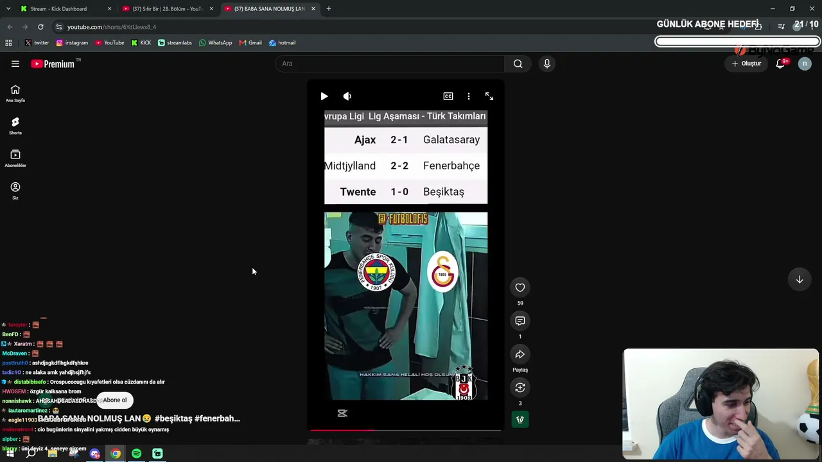This screenshot has width=822, height=462.
Task: Open the Siz profile section in the sidebar
Action: tap(15, 191)
